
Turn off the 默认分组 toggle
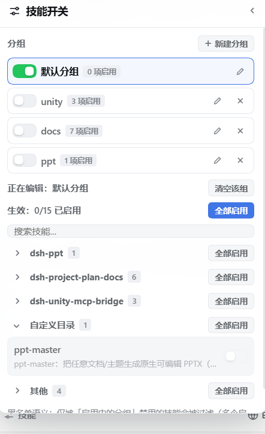[x=25, y=71]
